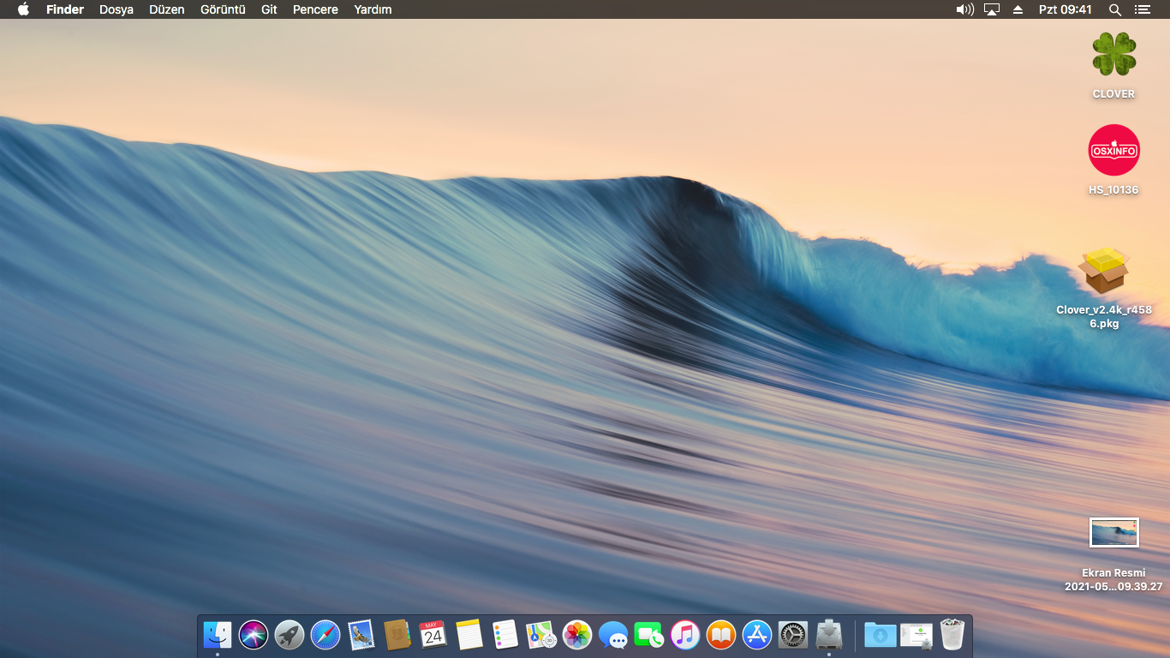Screen dimensions: 1170x658
Task: Open Finder from the Dock
Action: click(x=218, y=635)
